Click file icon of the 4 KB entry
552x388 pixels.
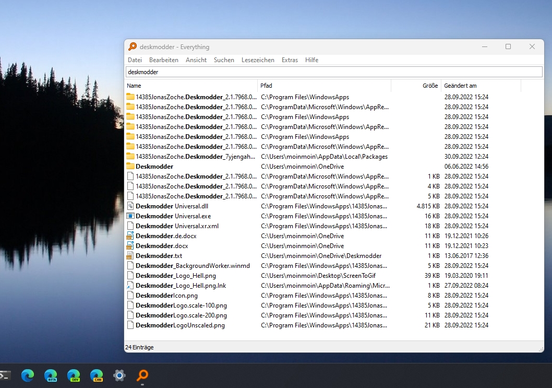click(130, 186)
